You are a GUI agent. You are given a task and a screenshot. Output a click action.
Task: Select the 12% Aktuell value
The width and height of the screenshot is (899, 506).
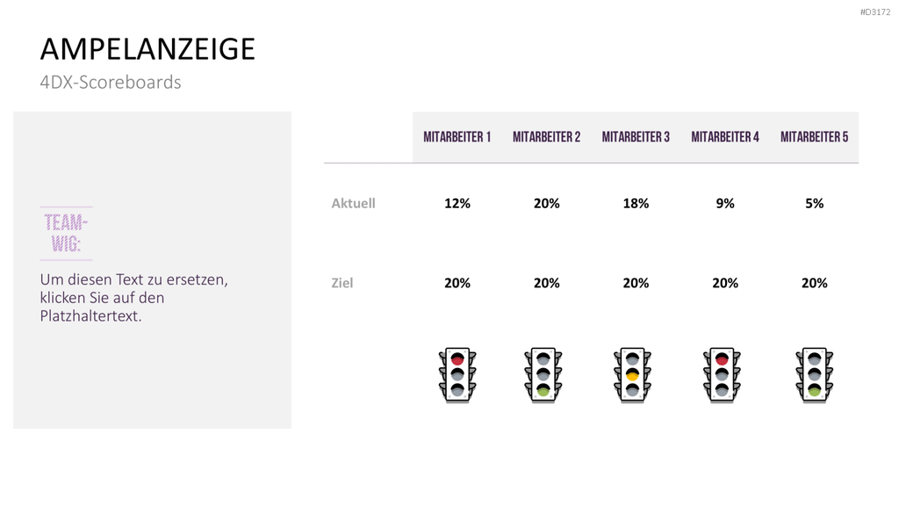tap(457, 203)
